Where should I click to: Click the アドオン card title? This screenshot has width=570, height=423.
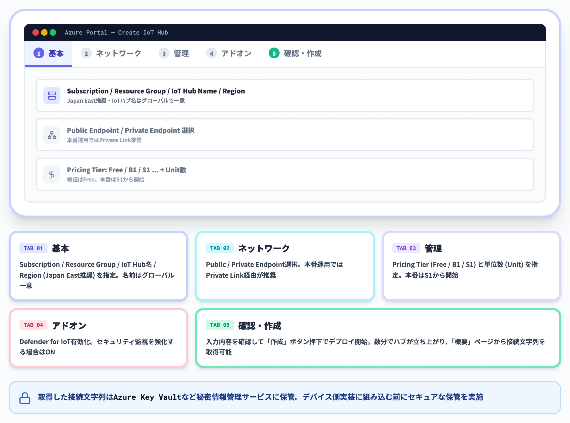click(x=69, y=325)
